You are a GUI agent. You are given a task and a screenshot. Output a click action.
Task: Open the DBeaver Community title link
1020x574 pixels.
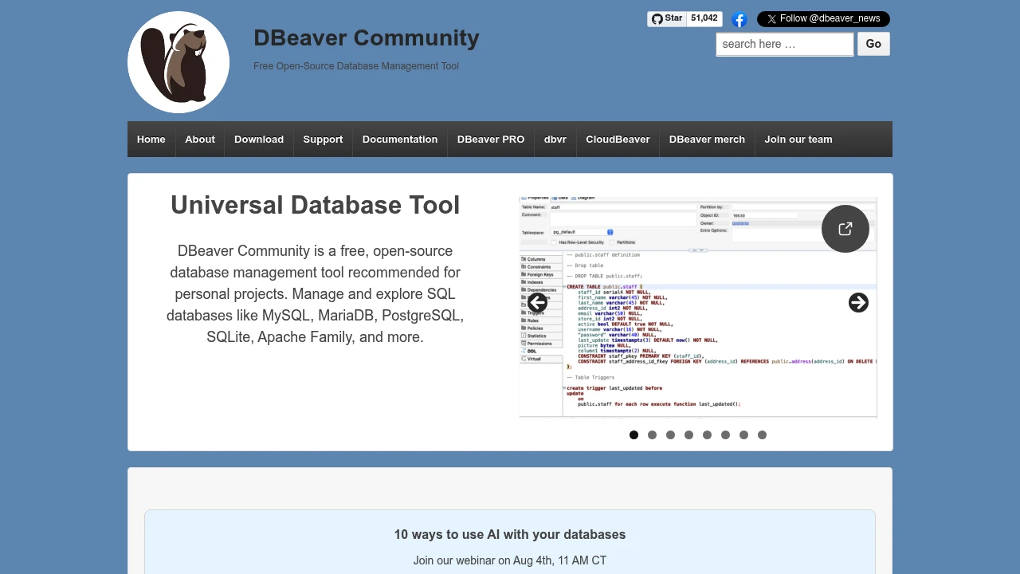pos(367,37)
